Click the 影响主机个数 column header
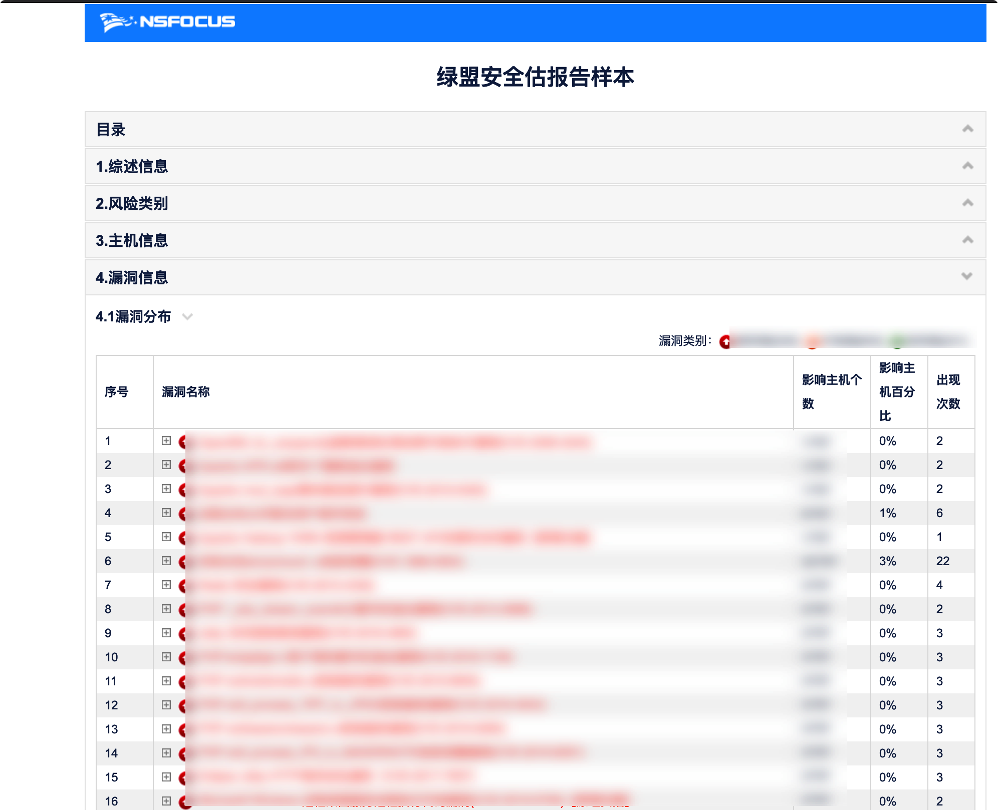Viewport: 998px width, 810px height. pyautogui.click(x=831, y=391)
